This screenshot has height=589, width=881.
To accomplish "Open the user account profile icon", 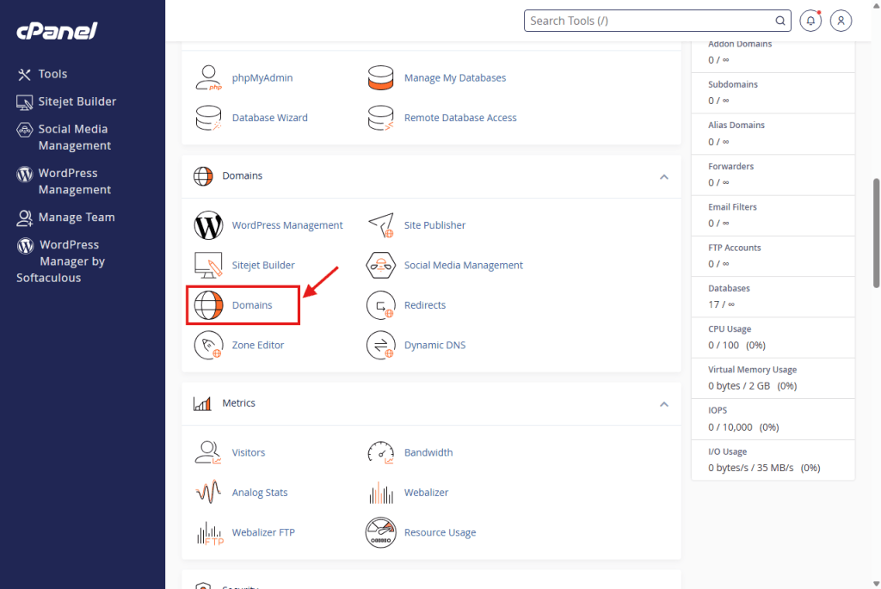I will (x=841, y=21).
